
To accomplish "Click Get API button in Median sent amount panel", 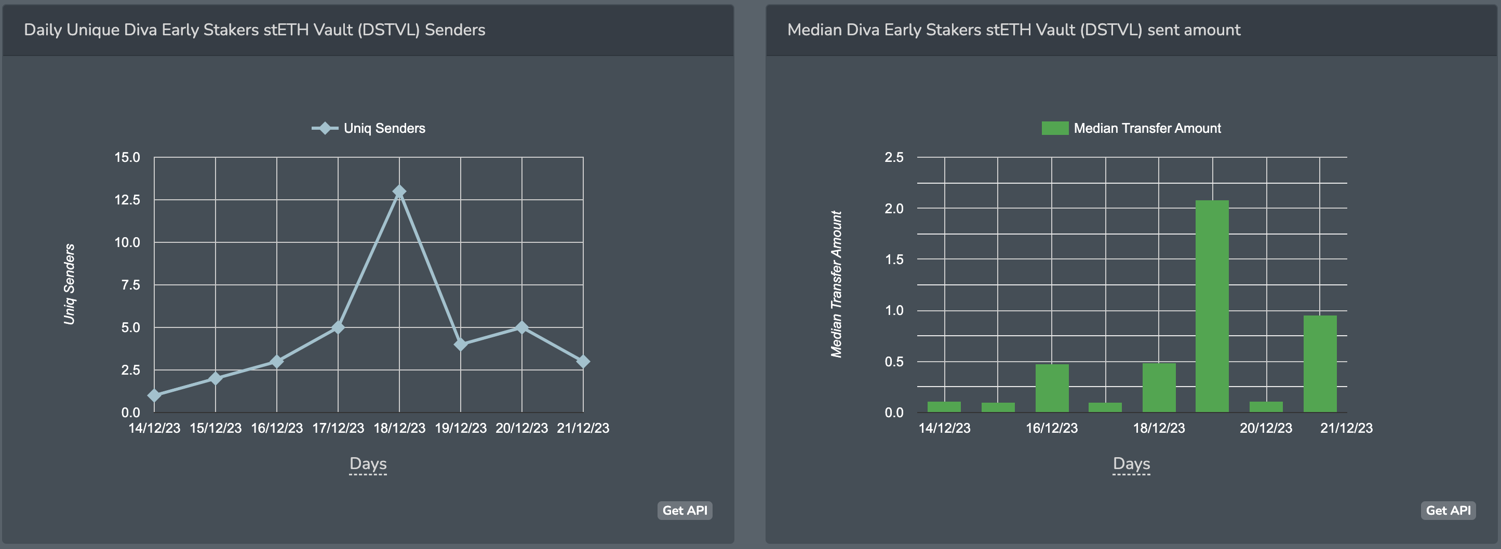I will 1448,511.
